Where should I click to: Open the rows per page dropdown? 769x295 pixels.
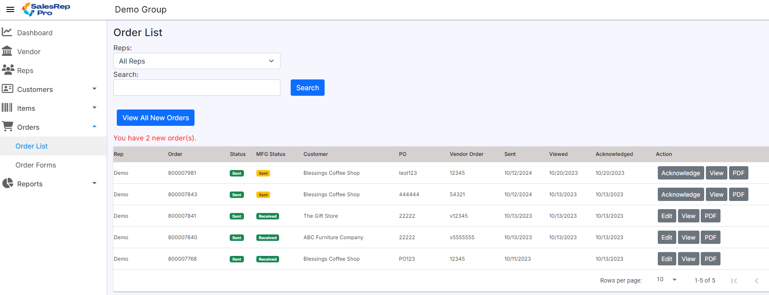point(666,280)
